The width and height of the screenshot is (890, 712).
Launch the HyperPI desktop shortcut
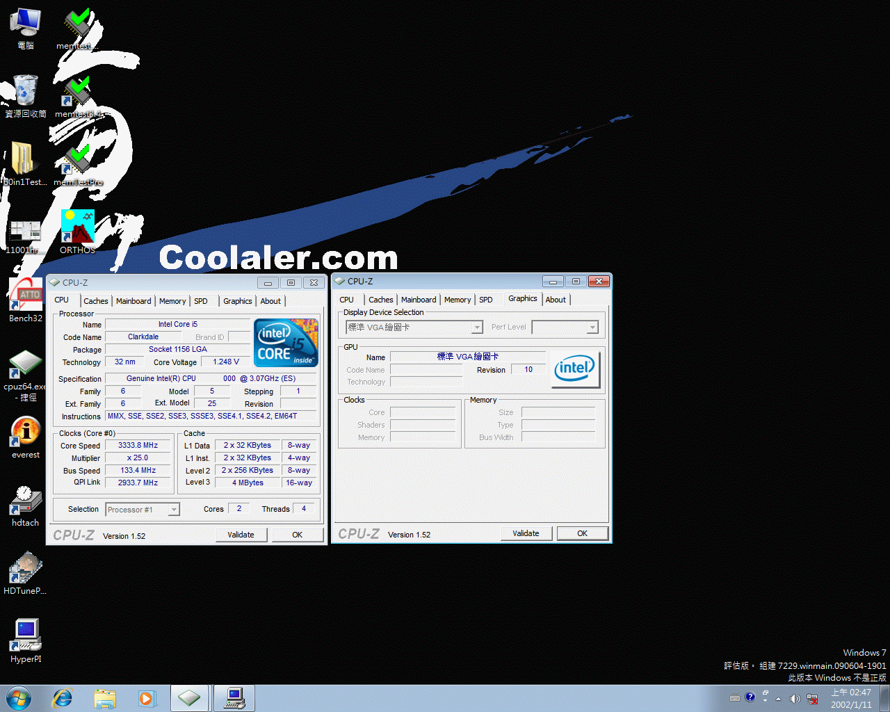(26, 641)
